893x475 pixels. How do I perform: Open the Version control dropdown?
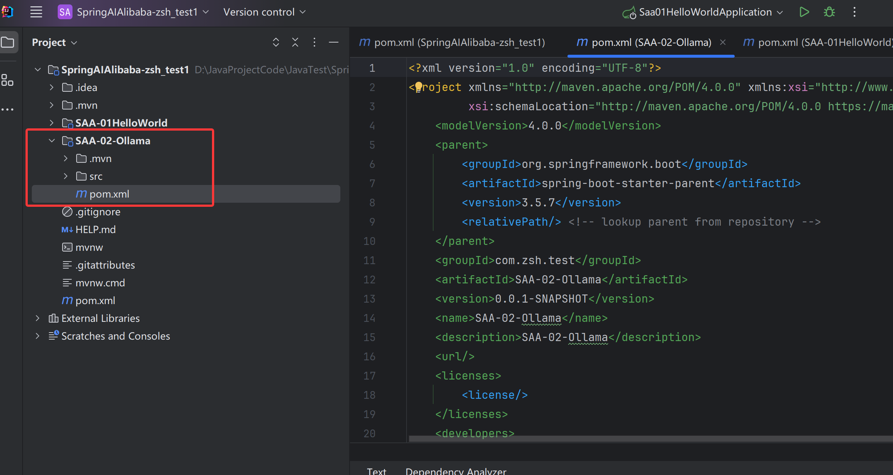click(x=264, y=12)
